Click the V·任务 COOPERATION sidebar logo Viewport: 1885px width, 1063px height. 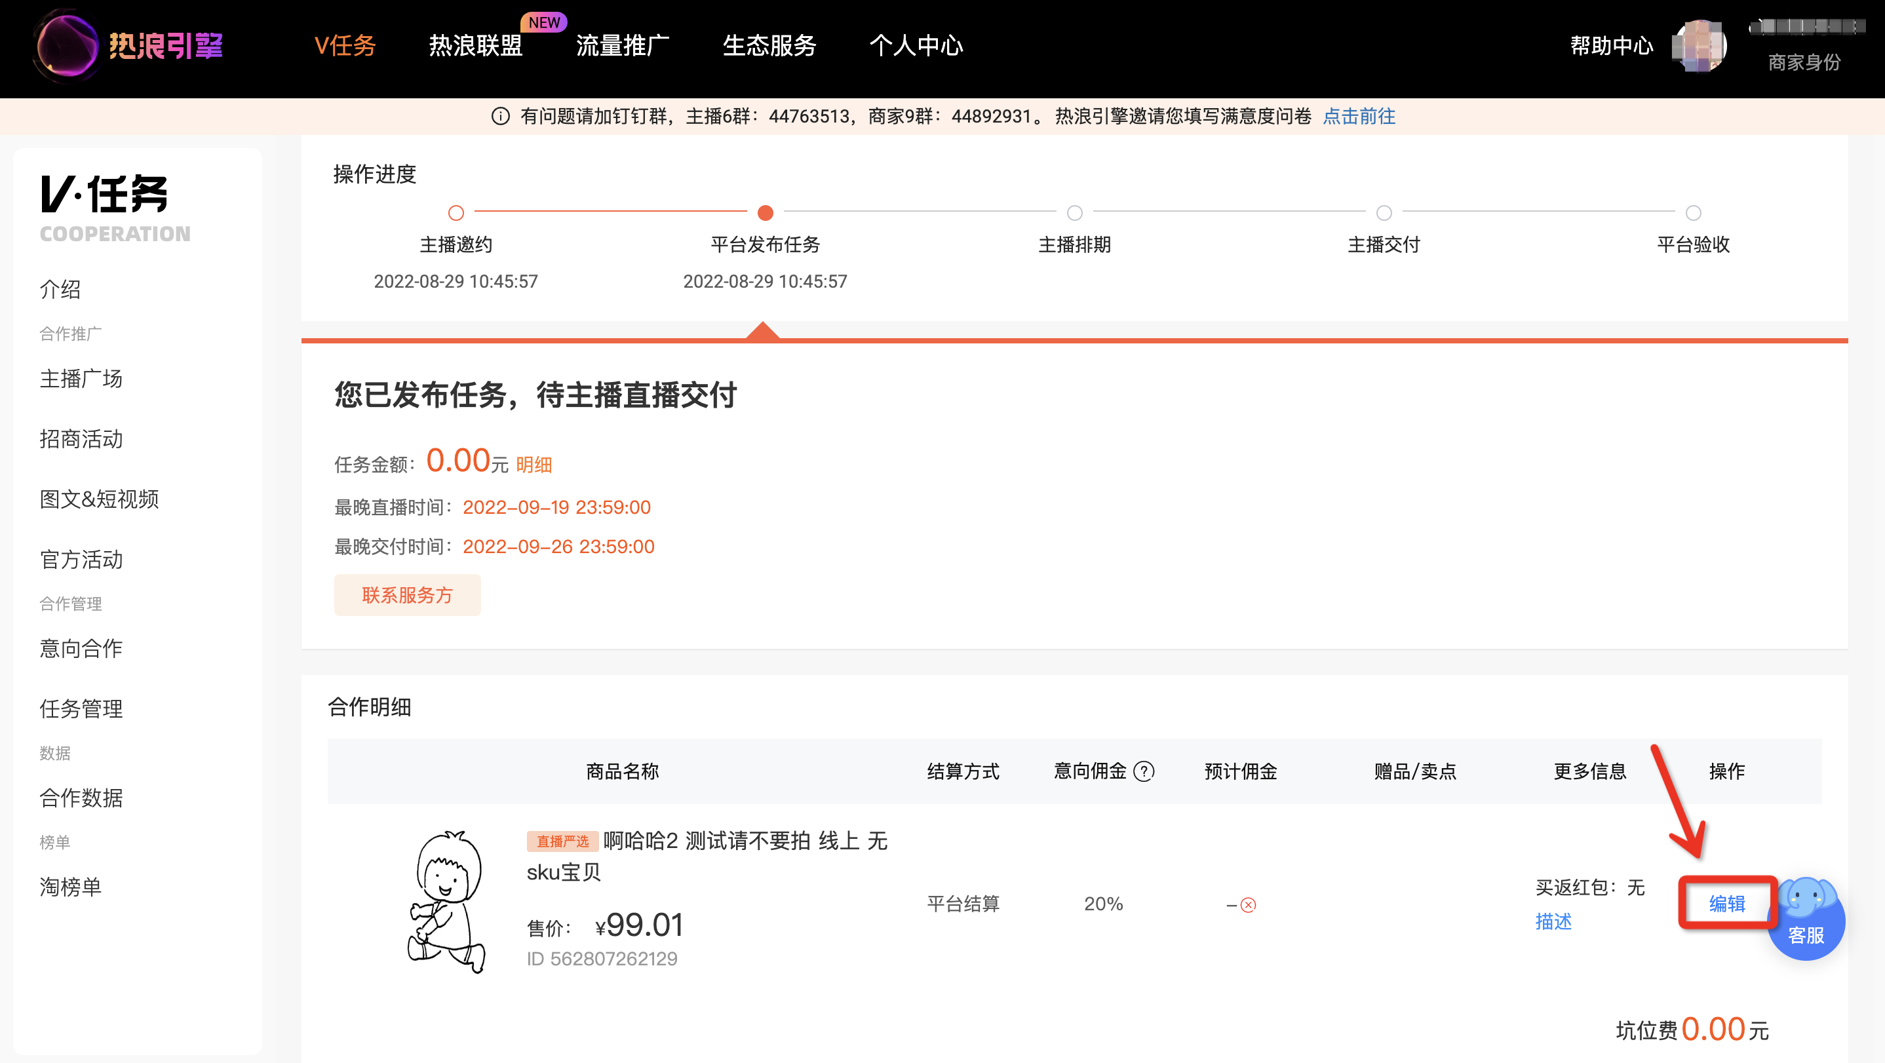click(114, 208)
